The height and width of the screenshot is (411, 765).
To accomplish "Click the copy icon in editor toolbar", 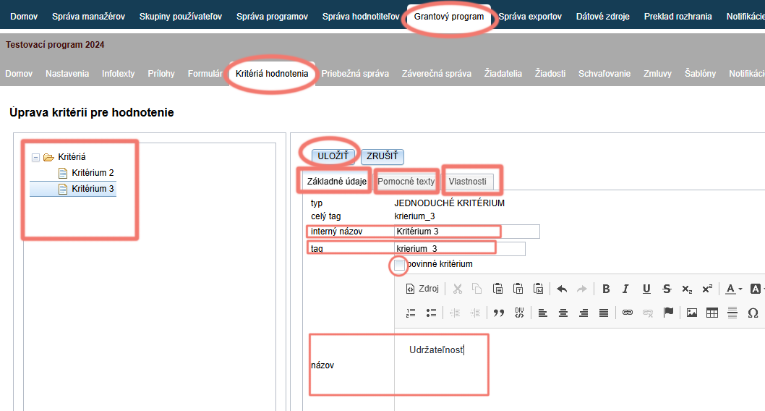I will [476, 289].
